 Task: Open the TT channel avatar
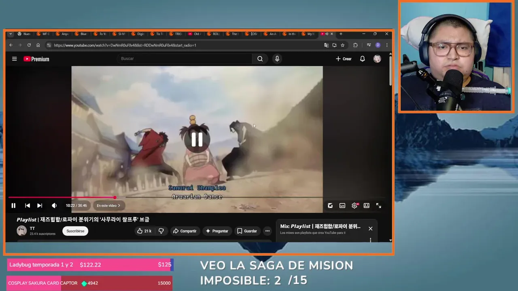[x=22, y=231]
